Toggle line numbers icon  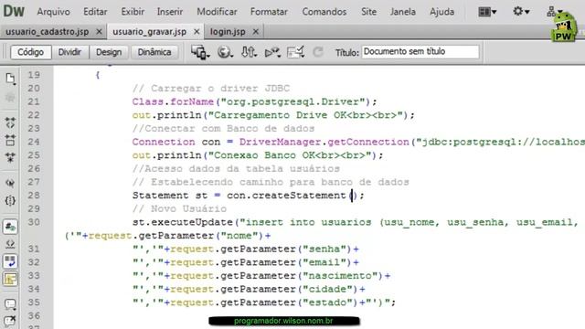10,227
